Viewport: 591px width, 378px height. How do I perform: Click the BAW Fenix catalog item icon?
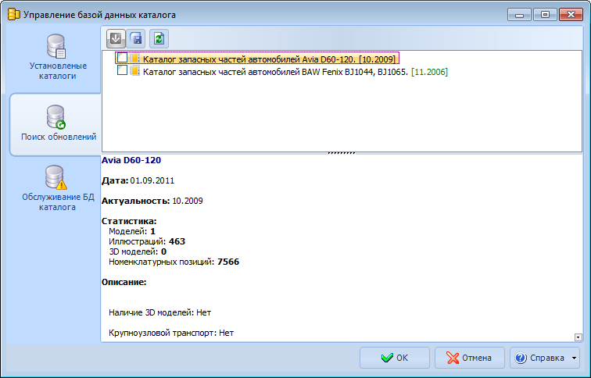[x=135, y=71]
